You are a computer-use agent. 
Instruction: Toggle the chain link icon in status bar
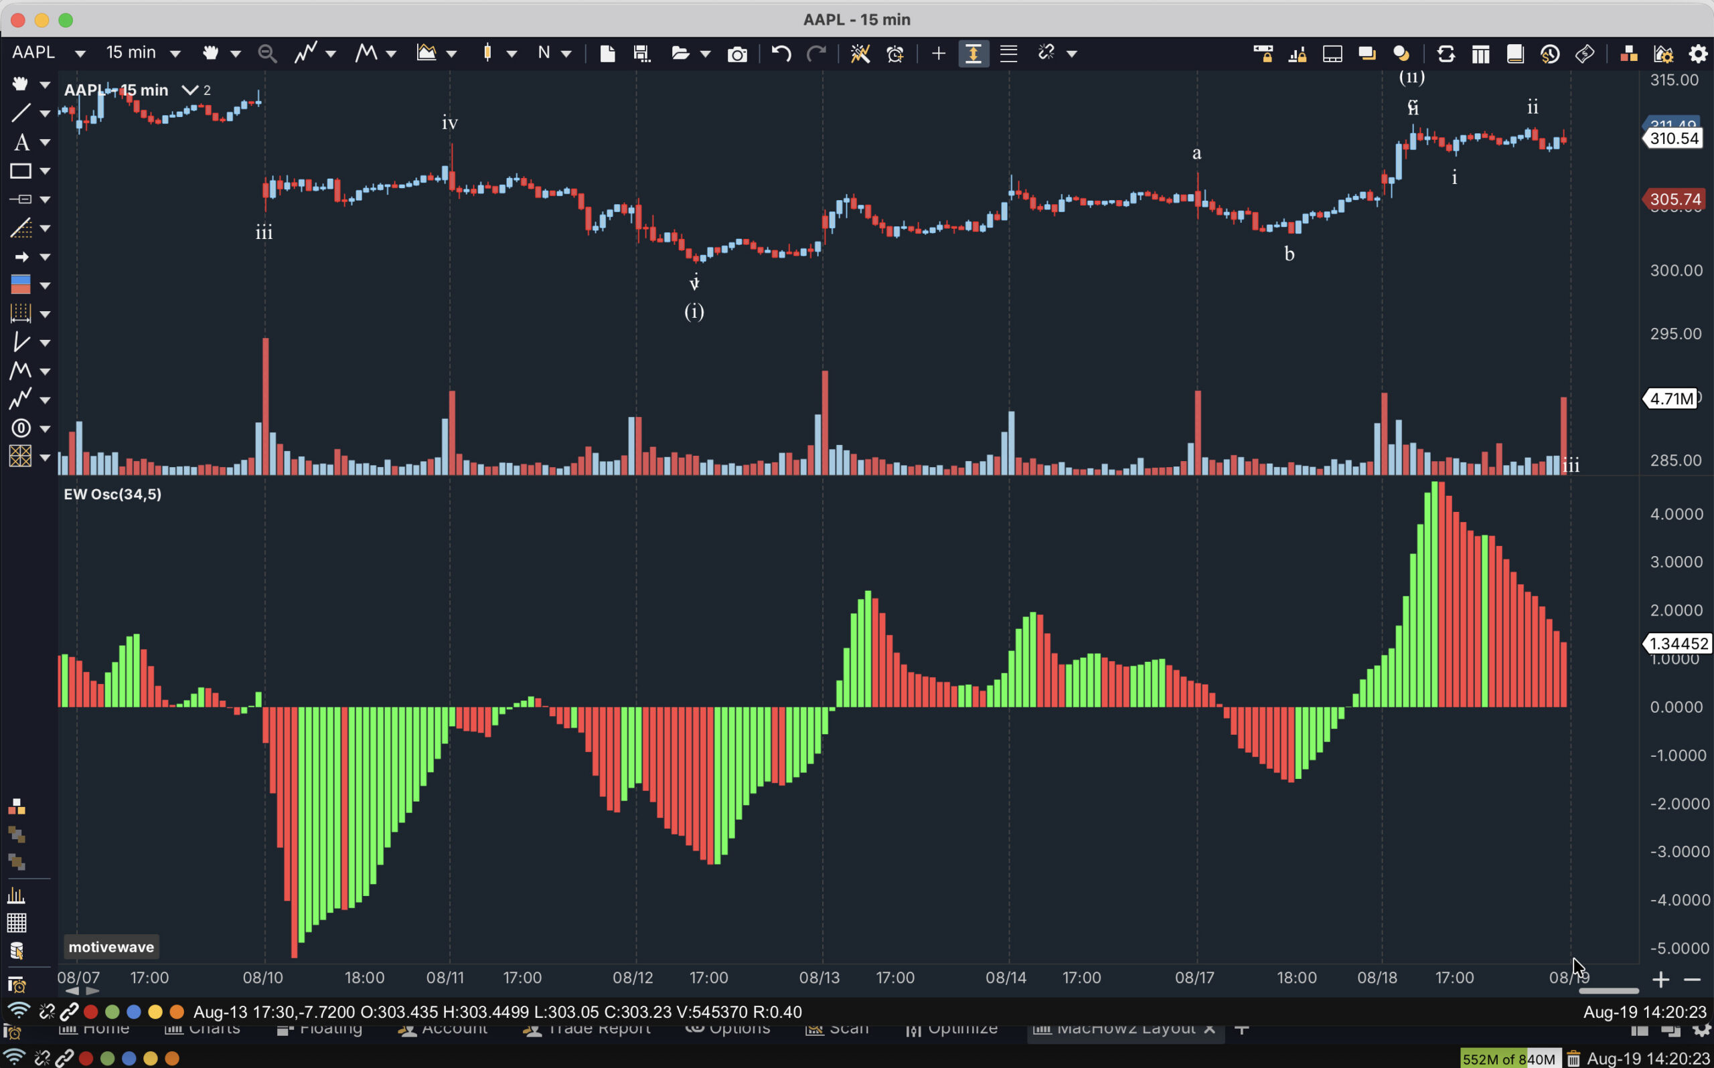pos(68,1012)
